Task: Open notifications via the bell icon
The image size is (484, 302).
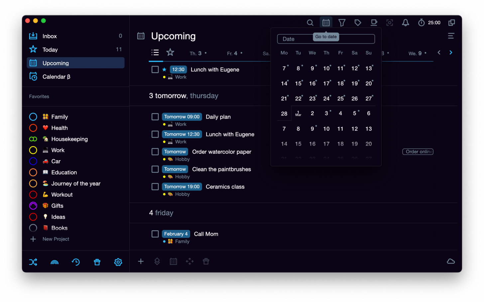Action: tap(405, 23)
